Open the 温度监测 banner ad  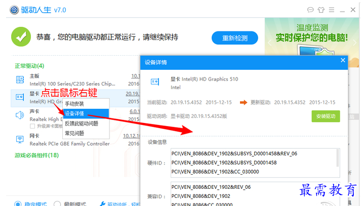(x=312, y=37)
